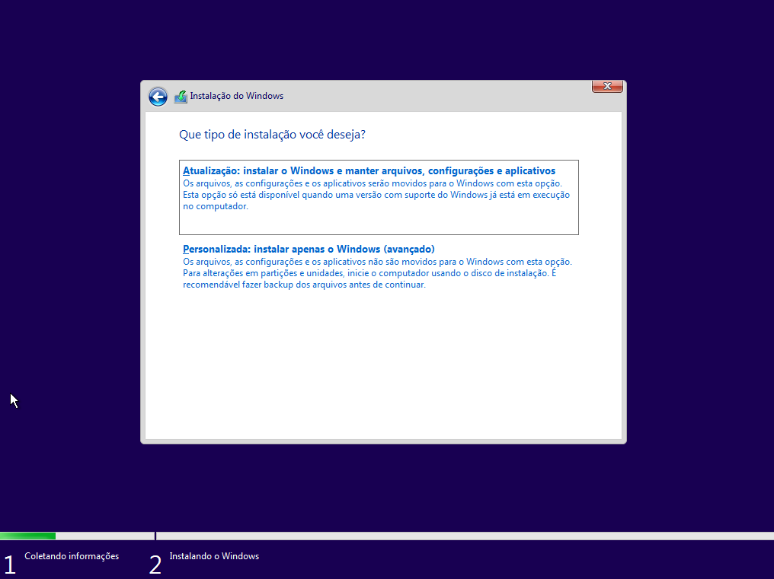774x579 pixels.
Task: Choose Personalizada: instalar apenas o Windows (avançado)
Action: coord(378,266)
